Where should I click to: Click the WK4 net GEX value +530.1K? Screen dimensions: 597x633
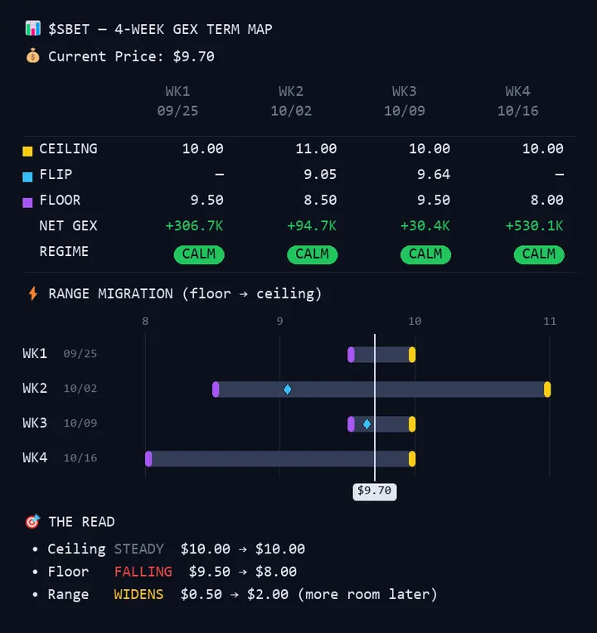pos(534,225)
